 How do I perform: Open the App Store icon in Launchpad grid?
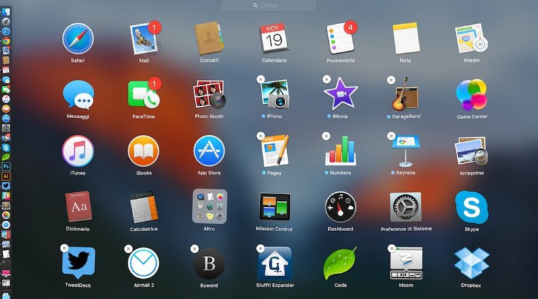coord(209,151)
